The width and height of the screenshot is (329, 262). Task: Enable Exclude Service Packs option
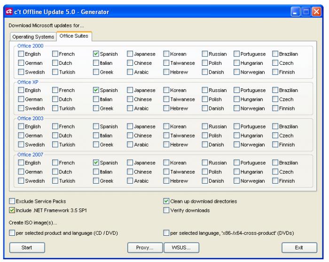12,201
